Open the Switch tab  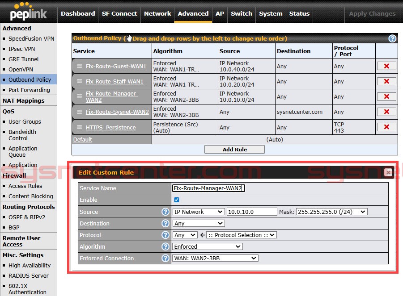pos(242,13)
